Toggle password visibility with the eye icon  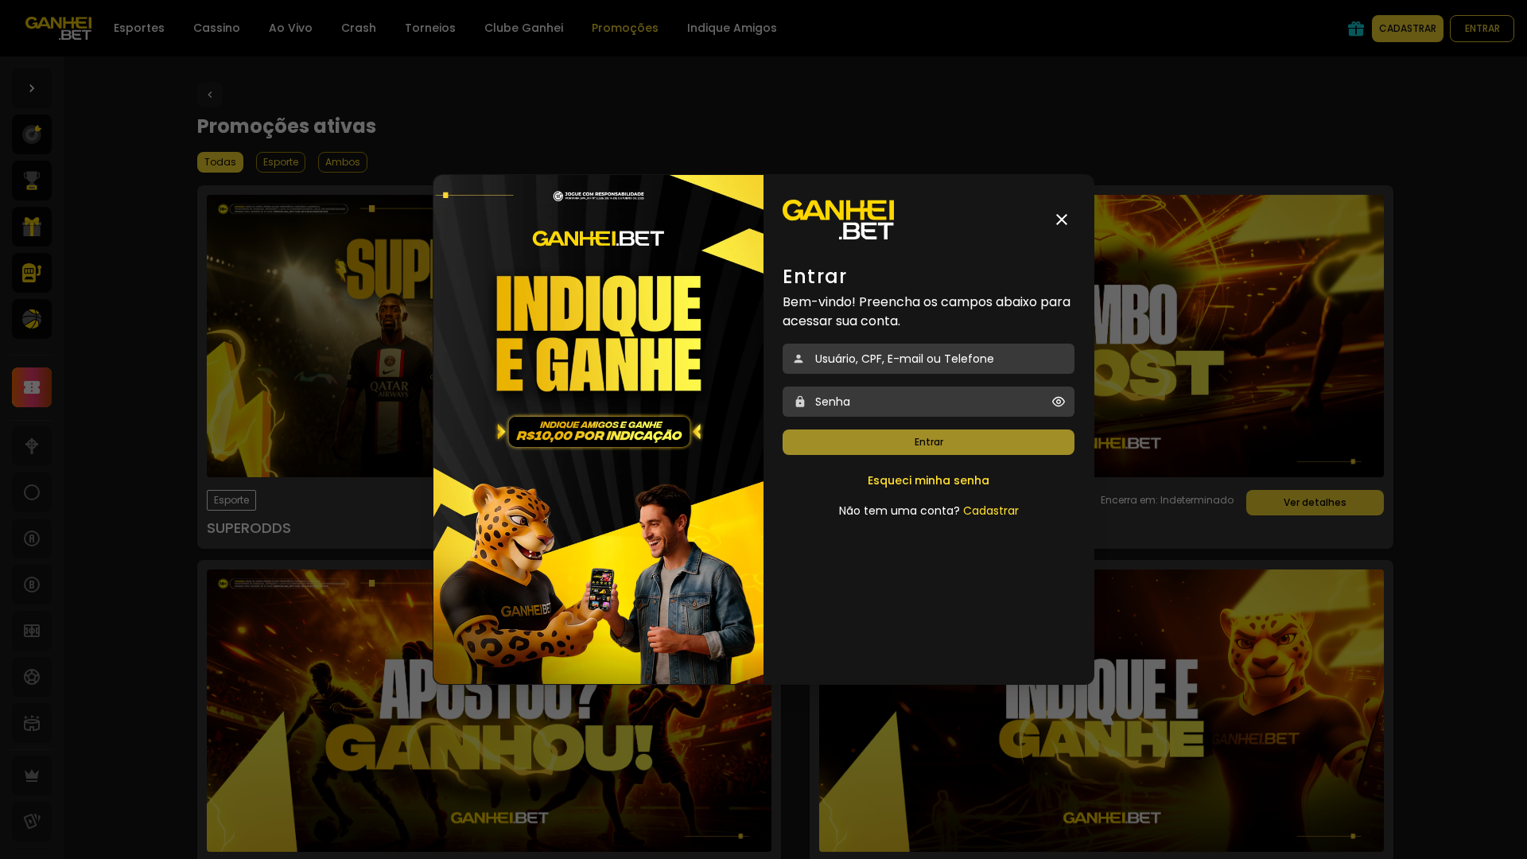pos(1059,402)
